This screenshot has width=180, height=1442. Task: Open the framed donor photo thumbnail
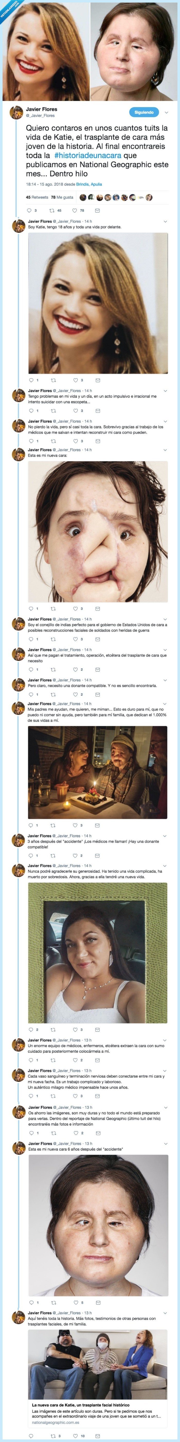[x=97, y=961]
